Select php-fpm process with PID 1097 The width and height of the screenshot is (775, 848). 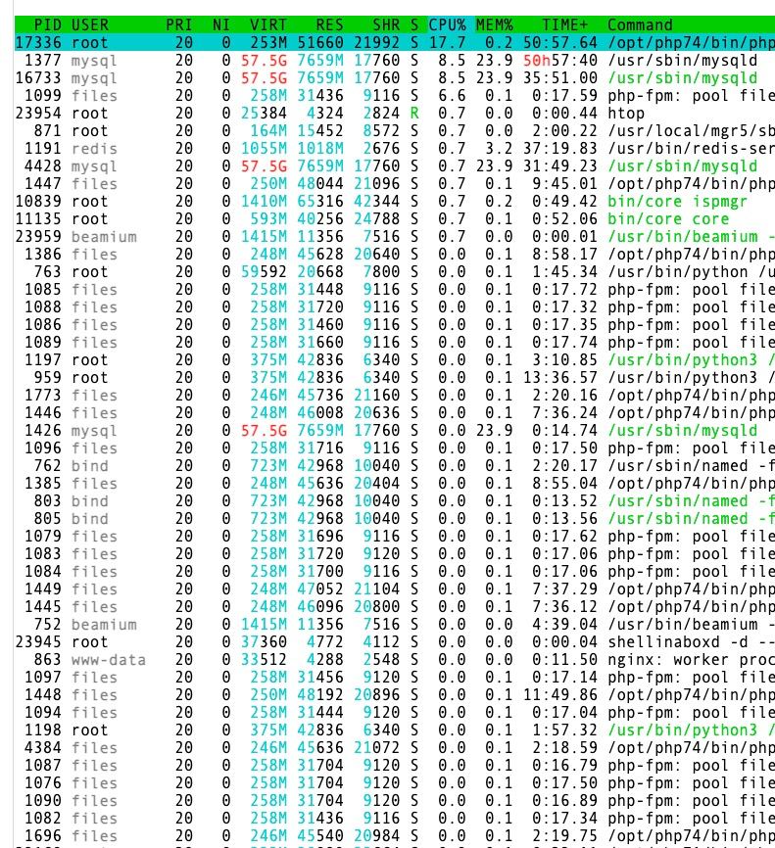tap(395, 677)
